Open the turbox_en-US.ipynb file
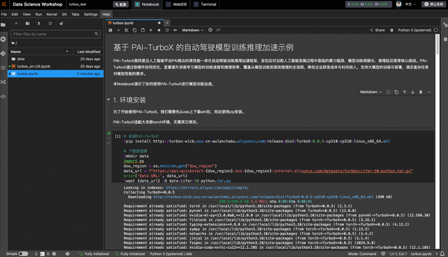Image resolution: width=448 pixels, height=257 pixels. pos(34,66)
